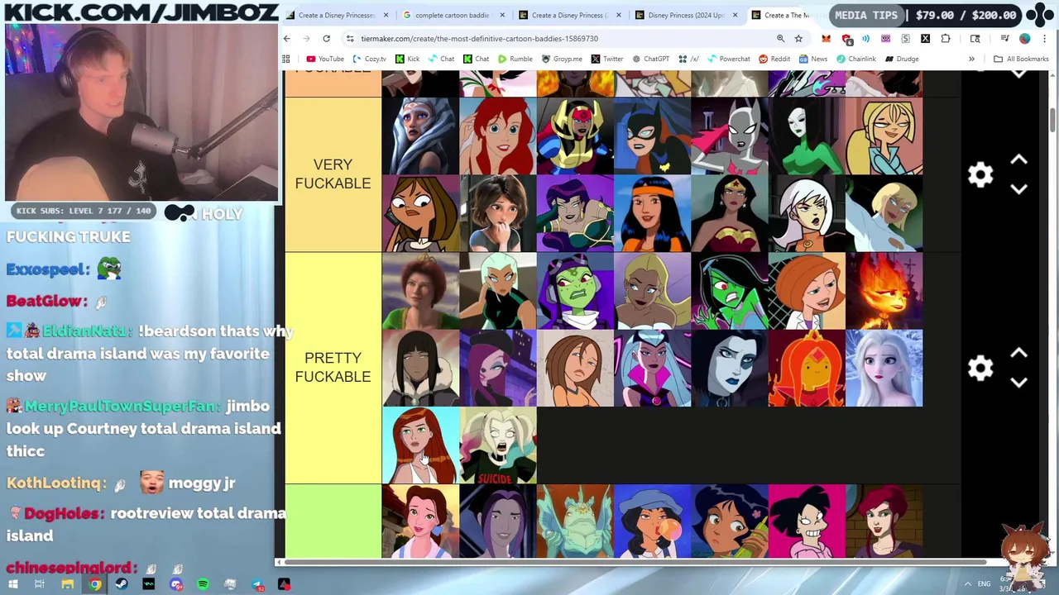
Task: Open the bookmarks apps grid icon
Action: click(286, 59)
